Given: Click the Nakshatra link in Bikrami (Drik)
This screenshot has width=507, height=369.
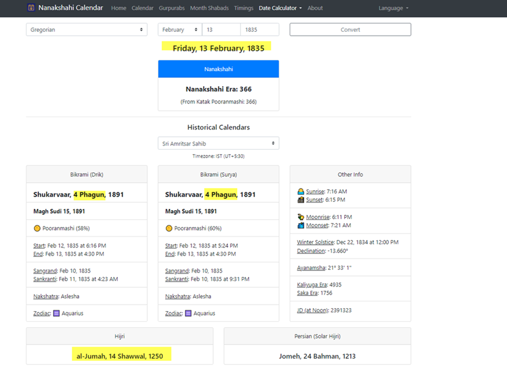Looking at the screenshot, I should click(46, 296).
